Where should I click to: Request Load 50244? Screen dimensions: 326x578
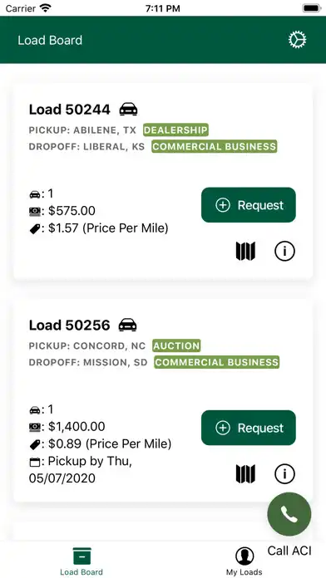coord(249,205)
